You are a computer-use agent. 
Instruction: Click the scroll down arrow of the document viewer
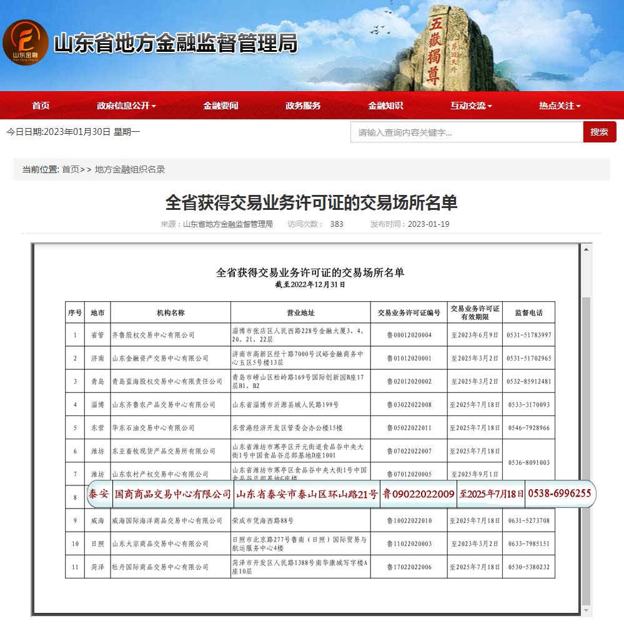pos(586,610)
